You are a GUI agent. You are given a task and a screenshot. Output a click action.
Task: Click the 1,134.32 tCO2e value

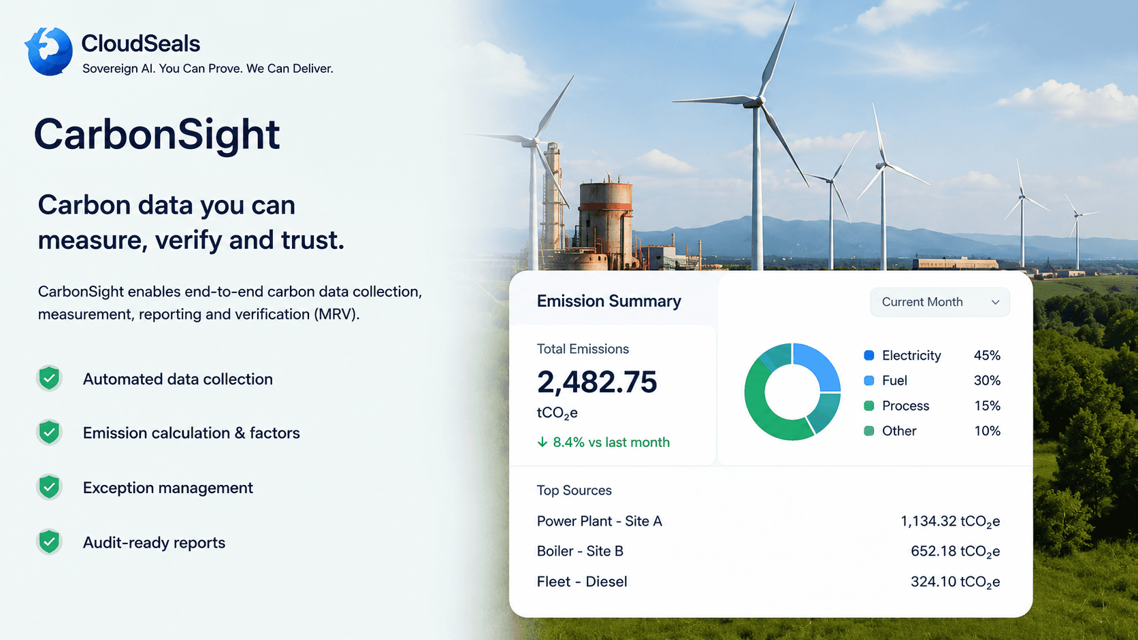[950, 522]
